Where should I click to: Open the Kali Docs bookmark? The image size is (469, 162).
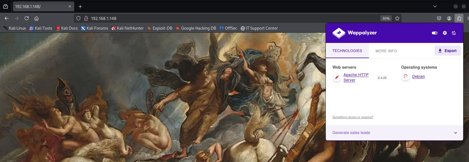[67, 28]
